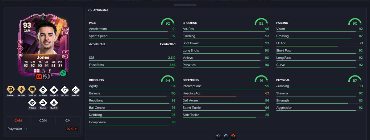Click the Slide Tackle attribute row
The image size is (370, 140).
[x=226, y=115]
